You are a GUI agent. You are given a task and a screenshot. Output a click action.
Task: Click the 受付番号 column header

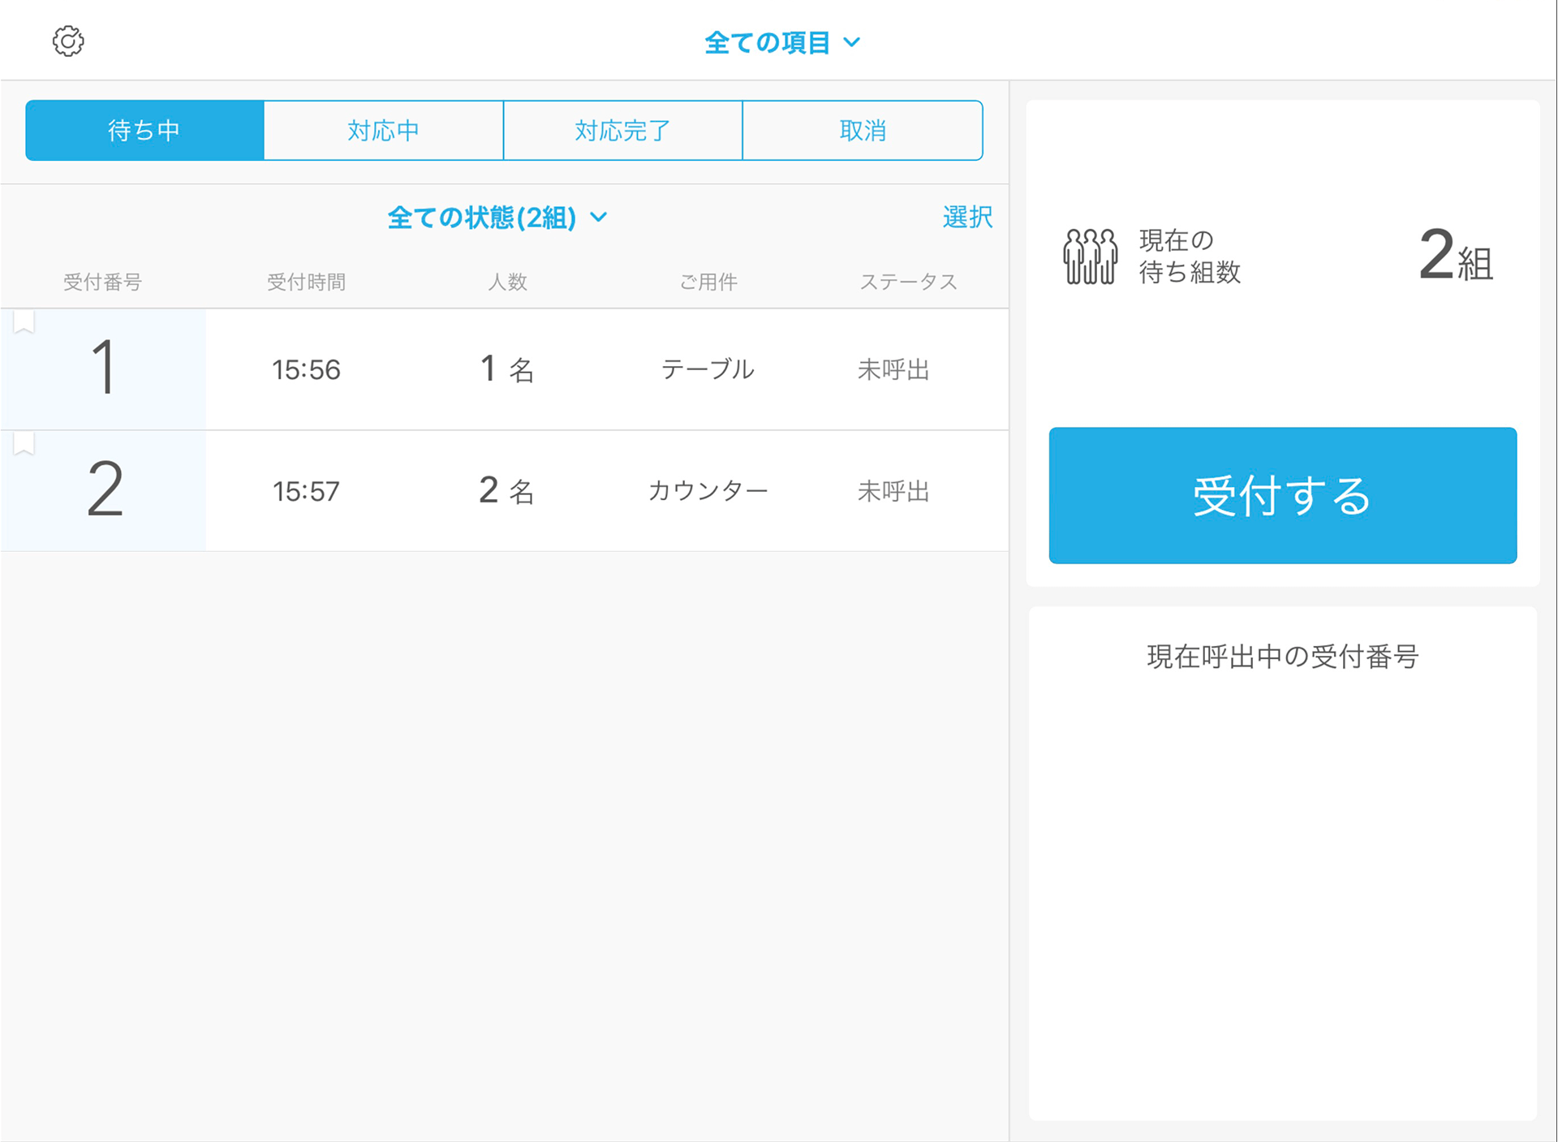pyautogui.click(x=102, y=282)
